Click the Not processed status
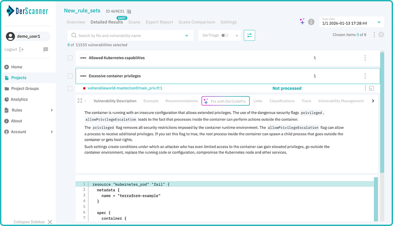 pos(287,88)
